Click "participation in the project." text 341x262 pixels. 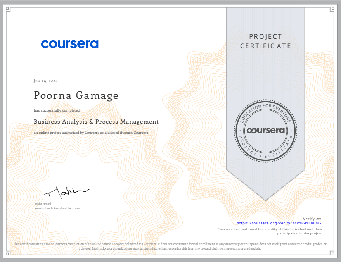click(x=300, y=234)
